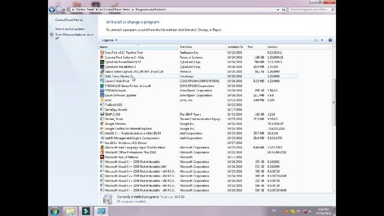Click the list scrollbar down arrow
Image resolution: width=384 pixels, height=216 pixels.
coord(334,191)
